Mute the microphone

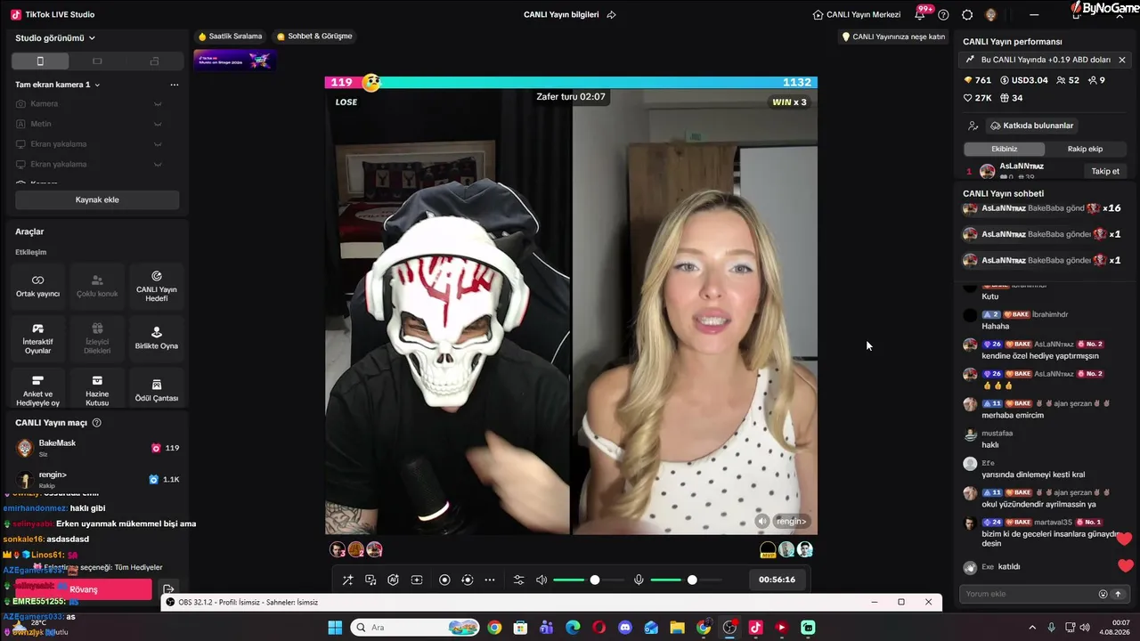(639, 580)
